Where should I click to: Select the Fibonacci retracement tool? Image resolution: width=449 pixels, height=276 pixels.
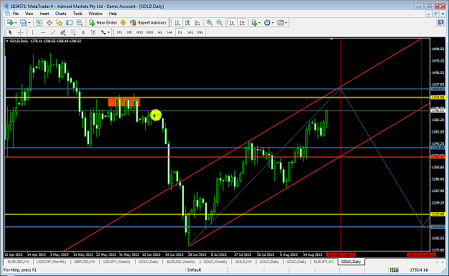[73, 32]
